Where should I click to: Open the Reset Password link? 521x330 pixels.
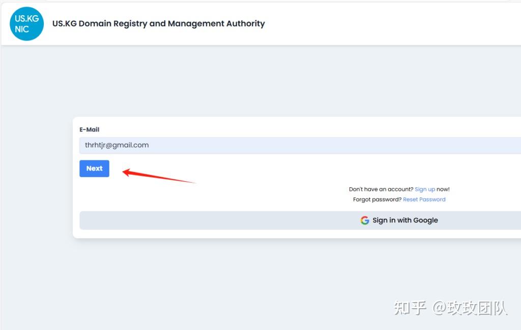(424, 200)
